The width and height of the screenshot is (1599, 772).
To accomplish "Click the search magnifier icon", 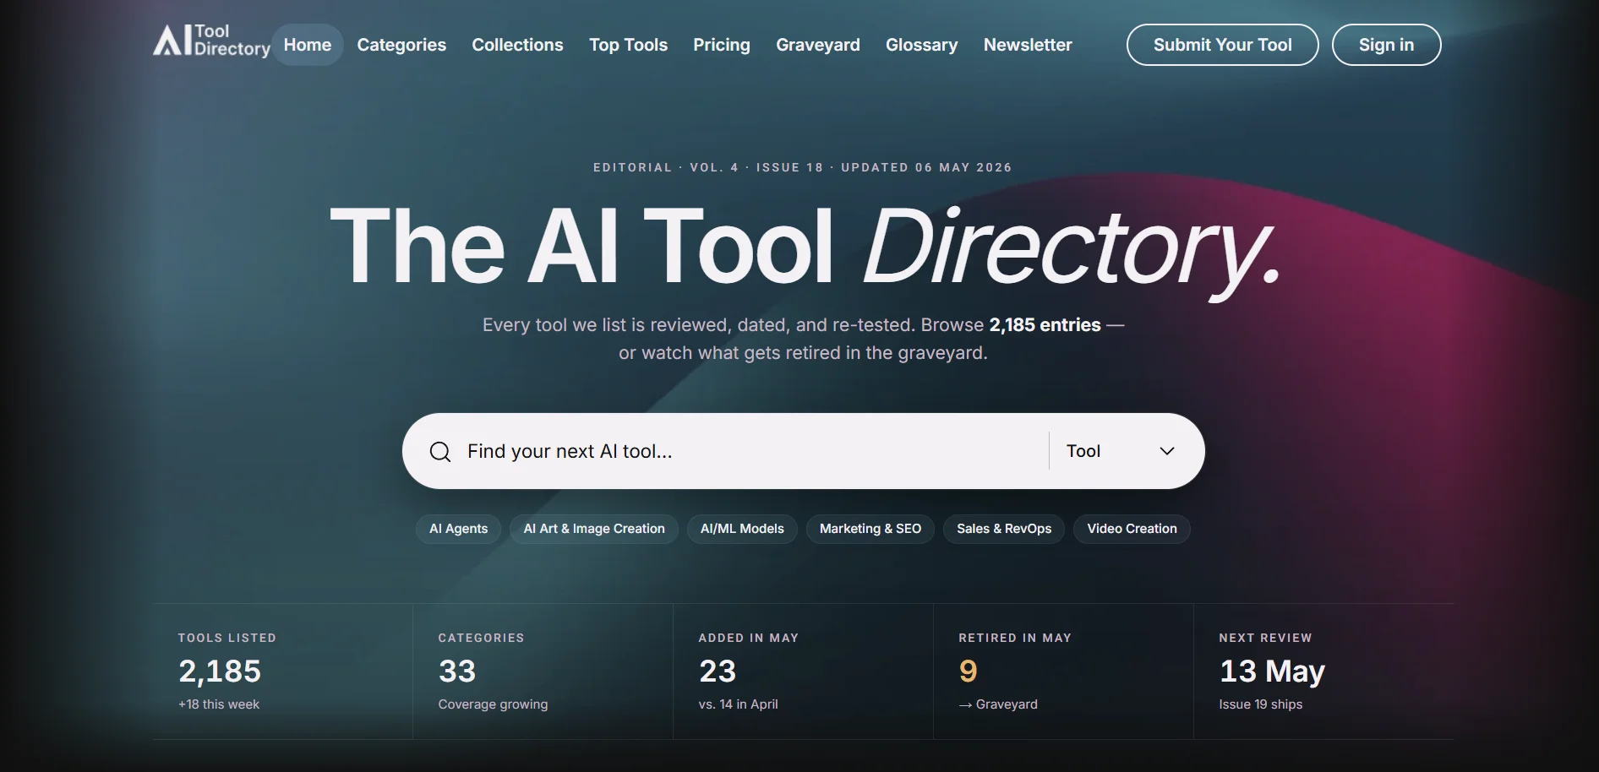I will [x=440, y=452].
